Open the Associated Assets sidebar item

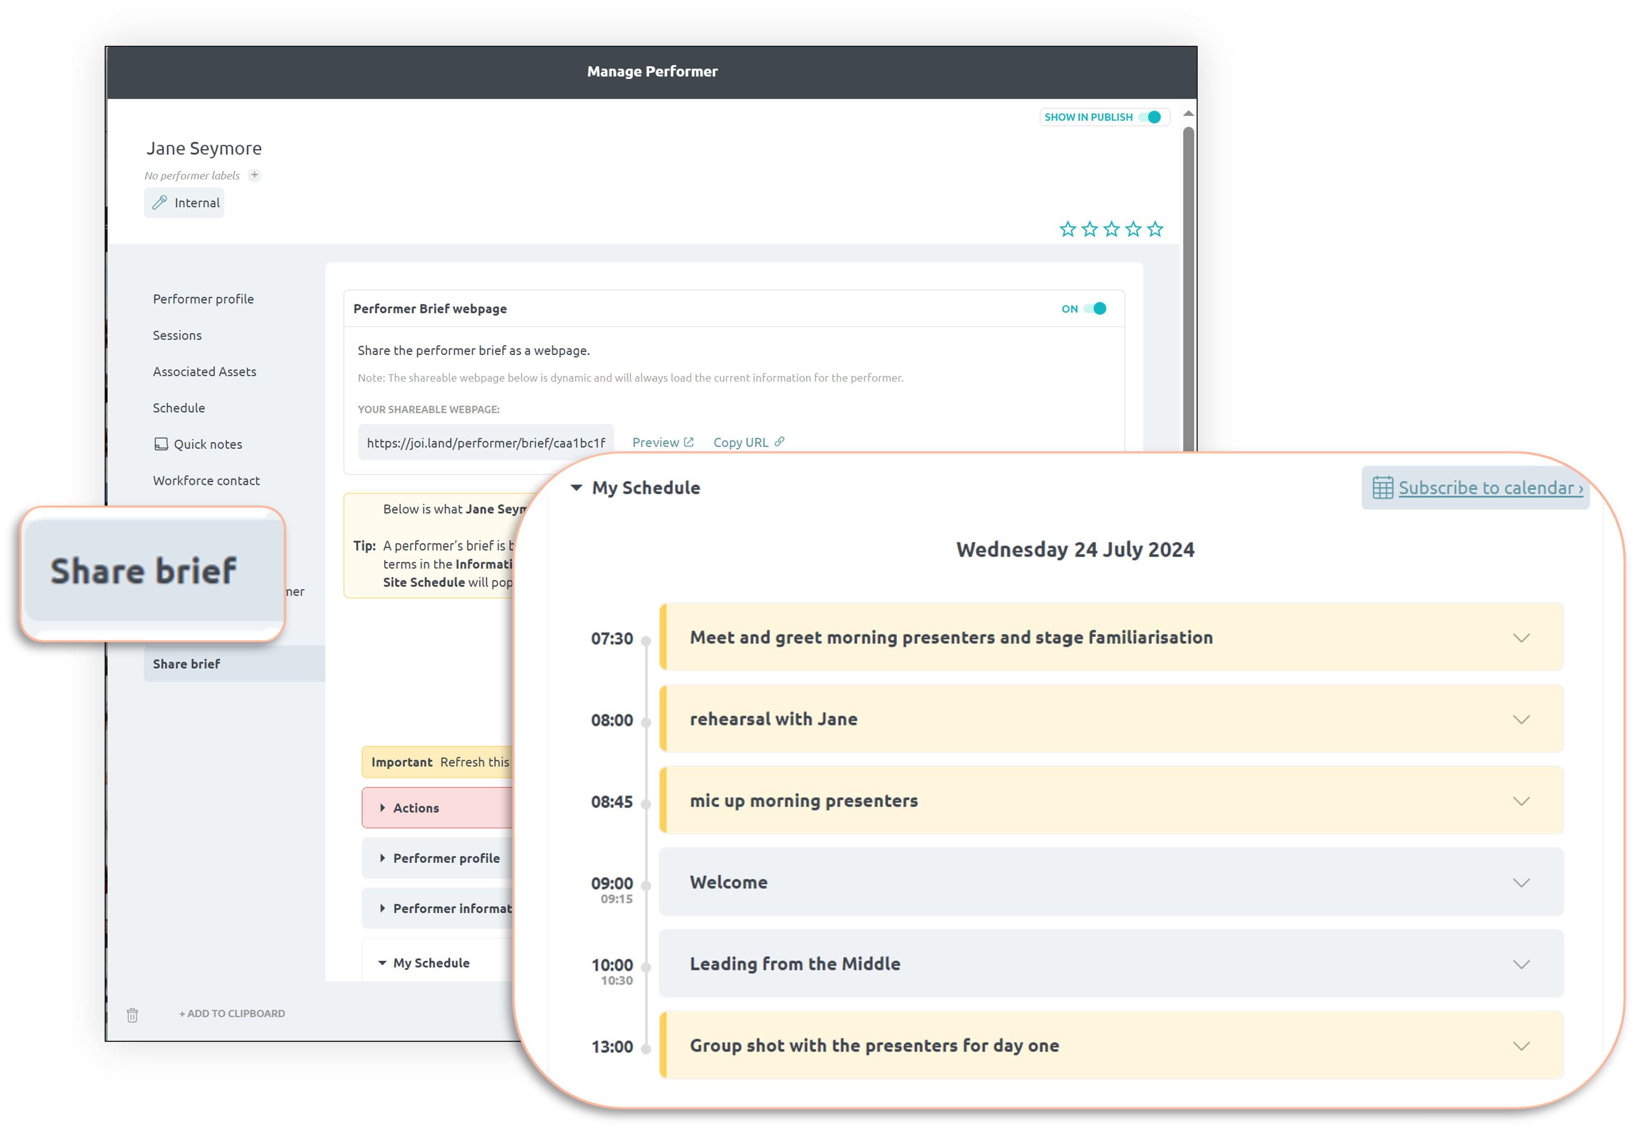[x=204, y=372]
